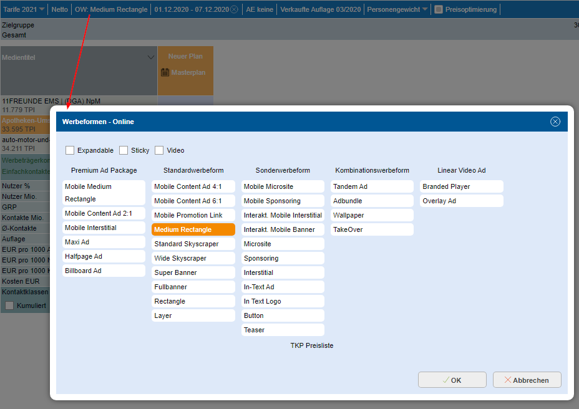Select Mobile Microsite format
This screenshot has width=579, height=409.
283,186
